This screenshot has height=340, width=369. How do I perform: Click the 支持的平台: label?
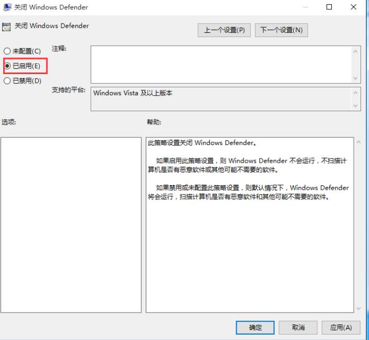coord(68,90)
